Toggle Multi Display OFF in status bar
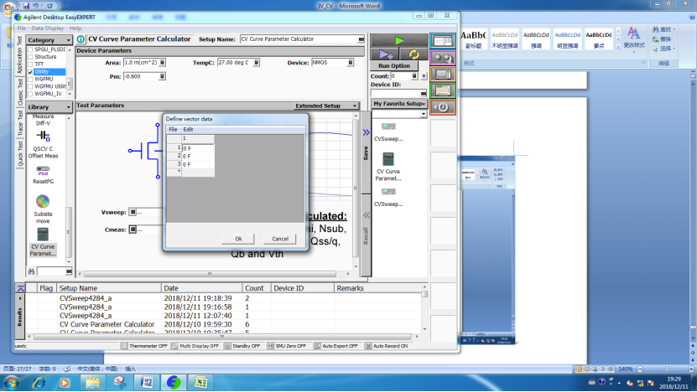 pyautogui.click(x=195, y=346)
